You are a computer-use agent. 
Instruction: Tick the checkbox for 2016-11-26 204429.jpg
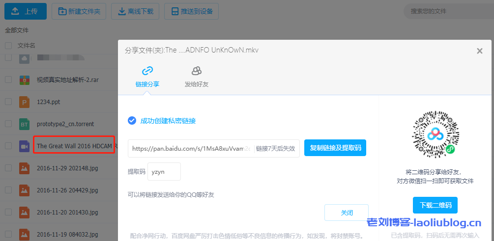click(8, 190)
